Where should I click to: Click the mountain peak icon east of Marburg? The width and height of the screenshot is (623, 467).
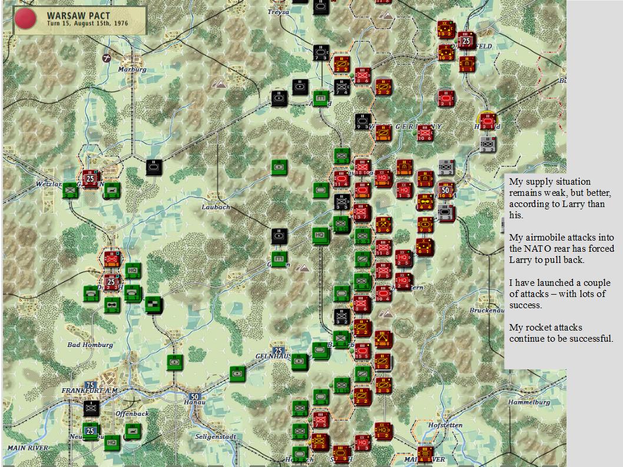[218, 84]
